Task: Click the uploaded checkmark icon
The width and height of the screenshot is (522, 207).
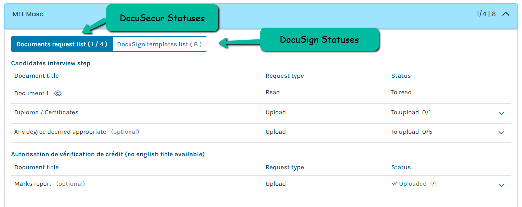Action: pos(395,184)
